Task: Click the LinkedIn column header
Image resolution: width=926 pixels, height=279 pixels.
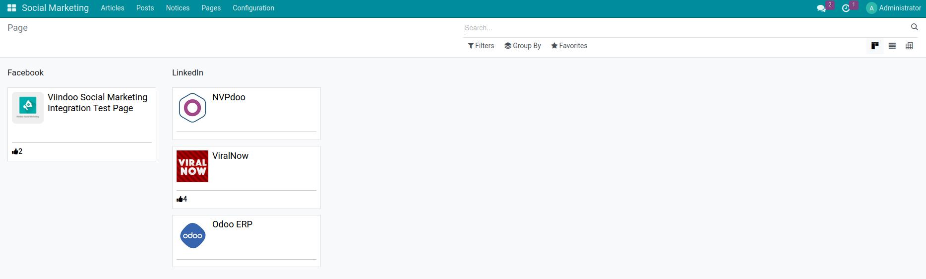Action: [187, 72]
